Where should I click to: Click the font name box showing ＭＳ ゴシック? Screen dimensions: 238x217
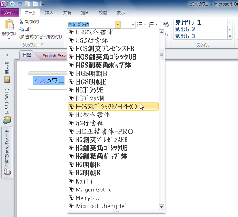tap(91, 24)
